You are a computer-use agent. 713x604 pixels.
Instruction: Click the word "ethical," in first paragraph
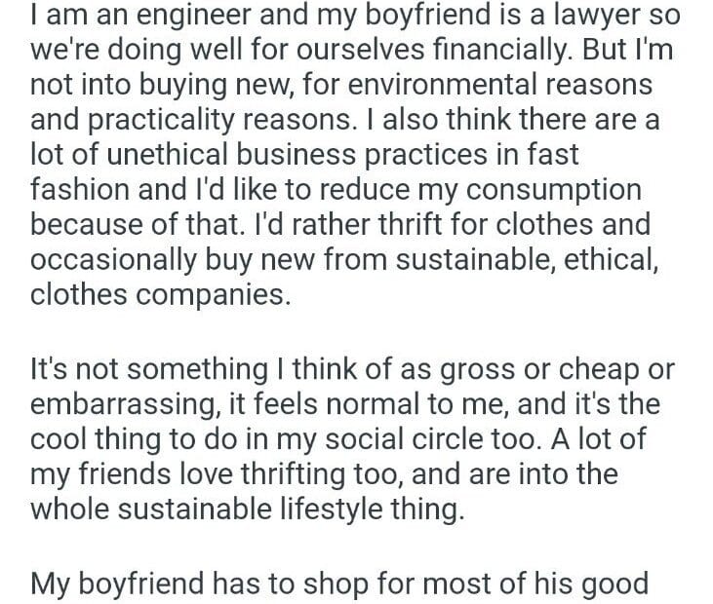597,258
